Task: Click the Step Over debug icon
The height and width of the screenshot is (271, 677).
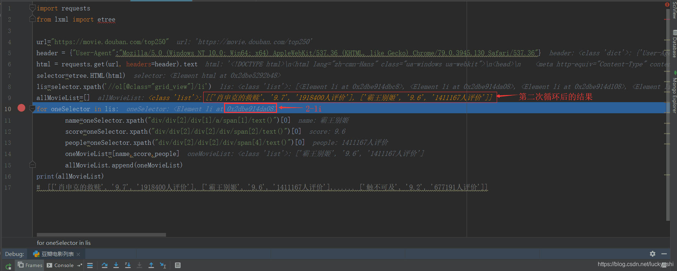Action: point(105,265)
